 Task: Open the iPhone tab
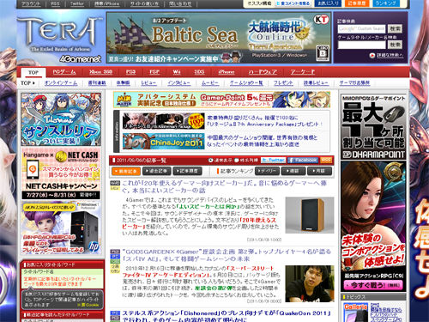(227, 72)
